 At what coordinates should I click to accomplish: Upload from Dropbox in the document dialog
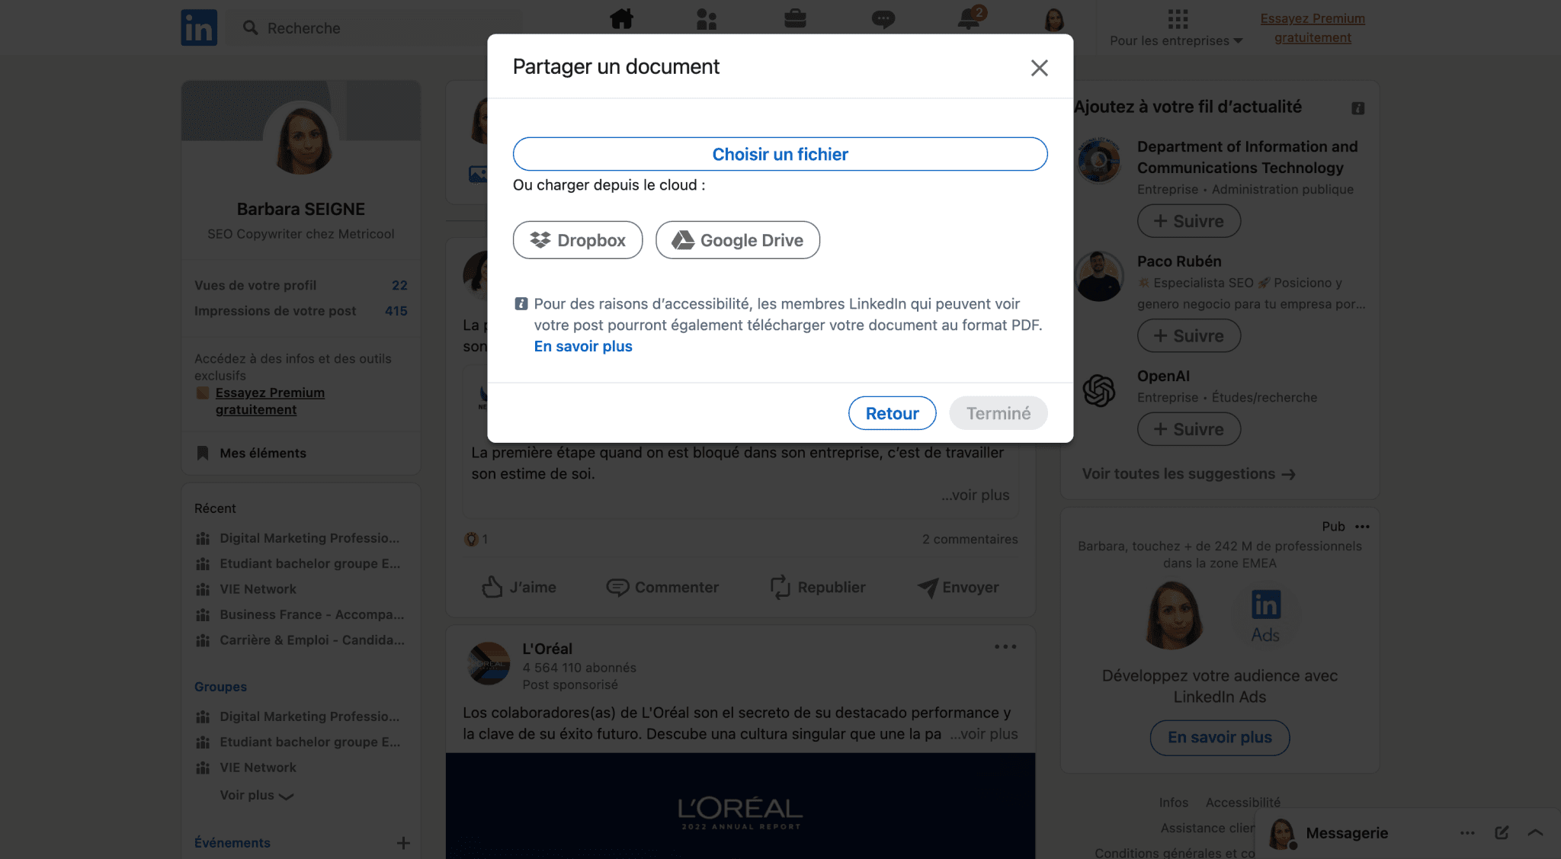[x=577, y=239]
